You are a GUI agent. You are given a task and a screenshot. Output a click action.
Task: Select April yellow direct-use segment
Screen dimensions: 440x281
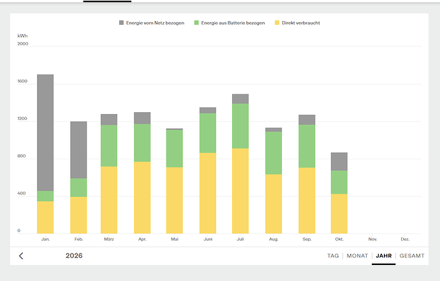pos(142,198)
